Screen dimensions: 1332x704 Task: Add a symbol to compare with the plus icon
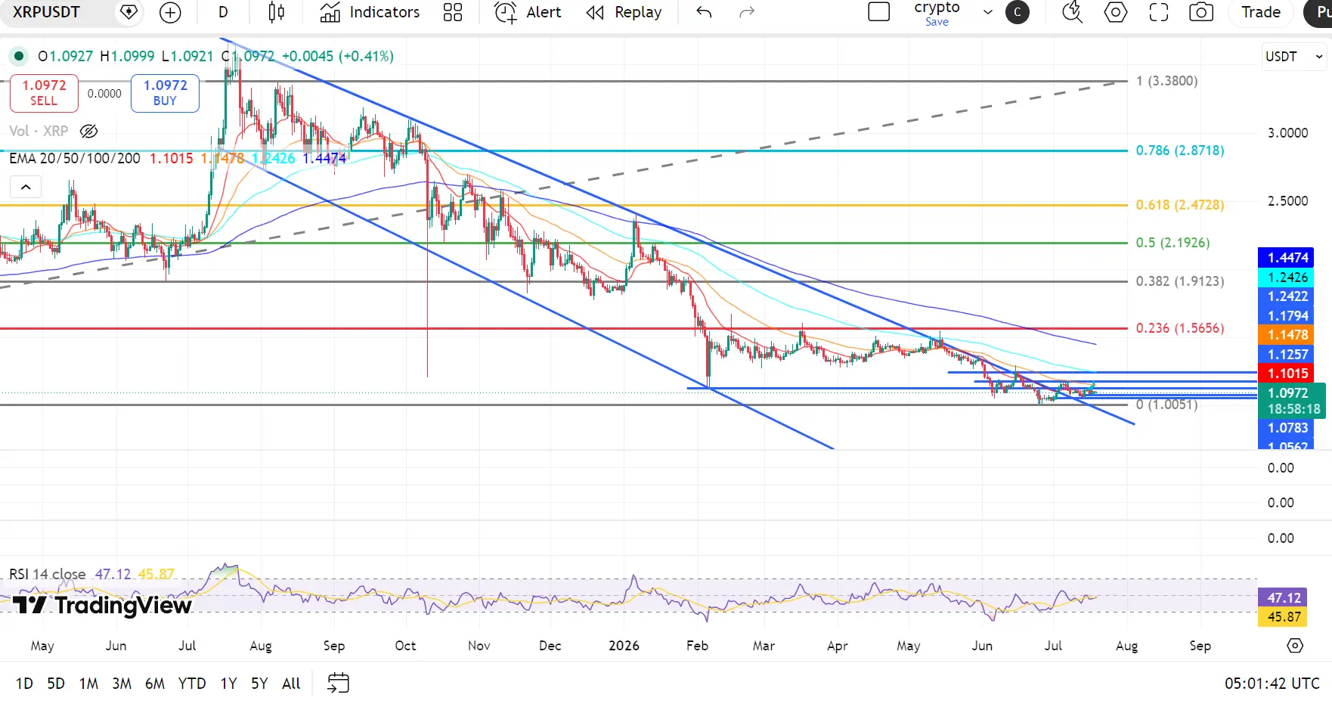[170, 12]
